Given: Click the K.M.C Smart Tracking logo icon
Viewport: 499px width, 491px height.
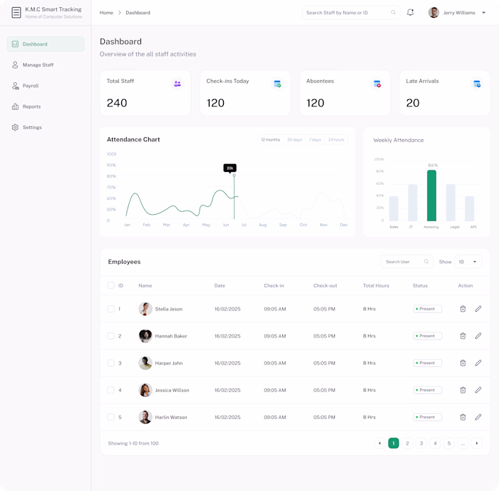Looking at the screenshot, I should point(16,12).
